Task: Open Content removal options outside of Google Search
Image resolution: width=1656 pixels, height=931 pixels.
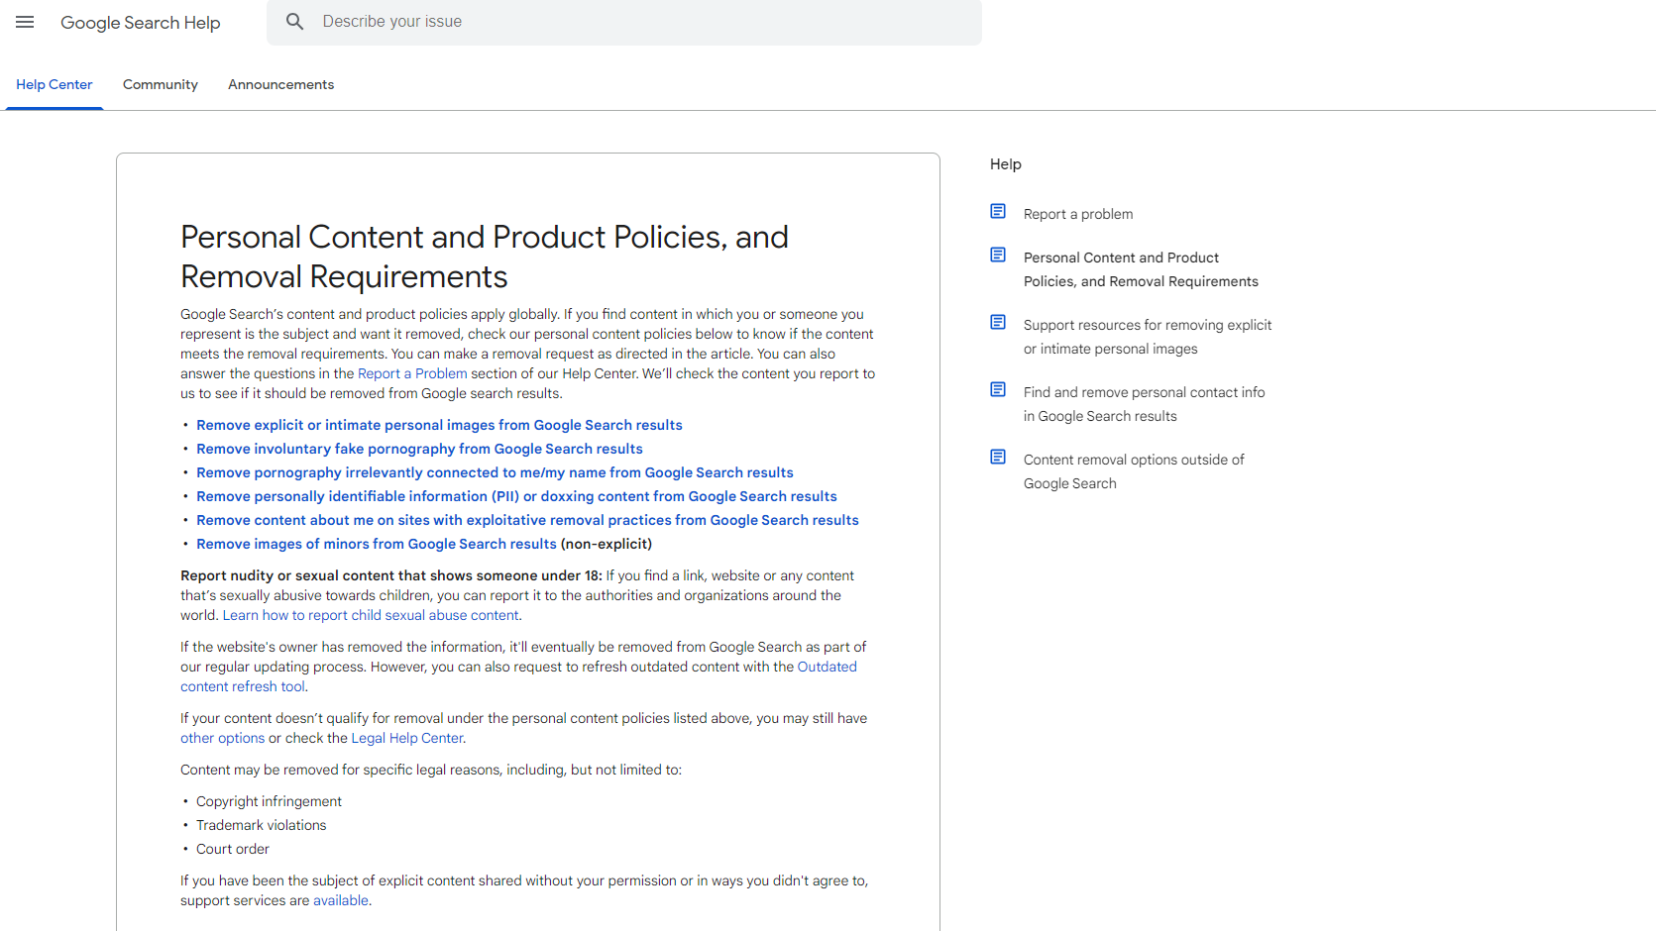Action: tap(1134, 471)
